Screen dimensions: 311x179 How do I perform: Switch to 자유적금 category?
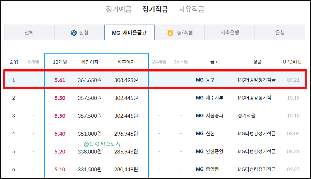pos(192,9)
